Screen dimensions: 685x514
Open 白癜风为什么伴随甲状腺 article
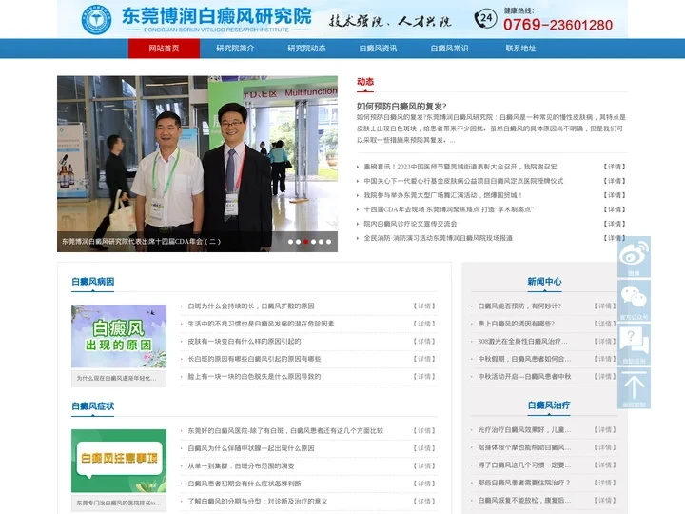[x=251, y=448]
